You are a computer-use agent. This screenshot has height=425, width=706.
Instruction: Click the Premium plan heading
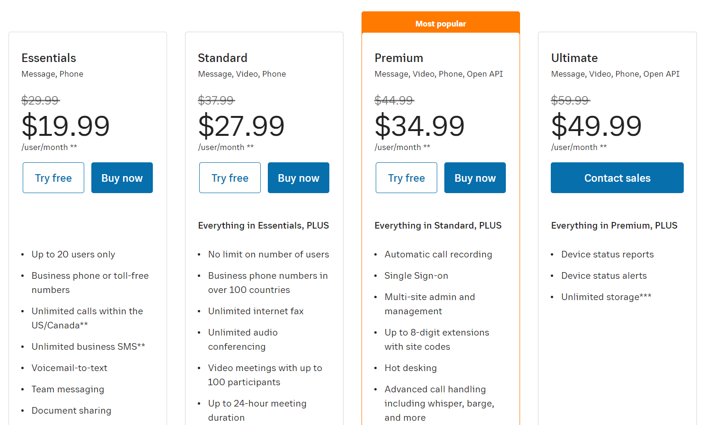pyautogui.click(x=399, y=58)
